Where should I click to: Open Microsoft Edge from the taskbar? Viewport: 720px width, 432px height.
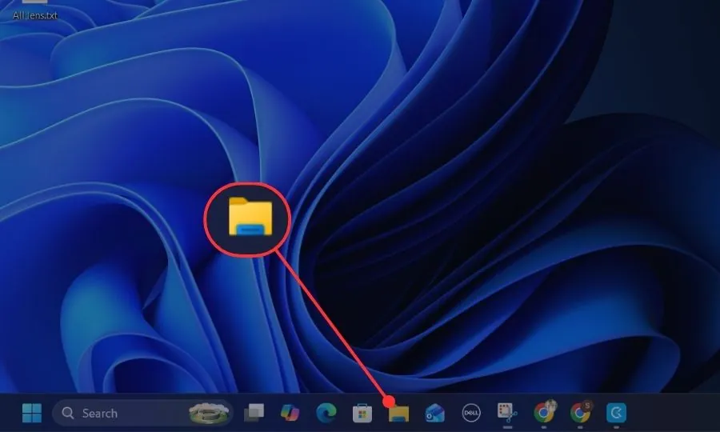tap(326, 413)
